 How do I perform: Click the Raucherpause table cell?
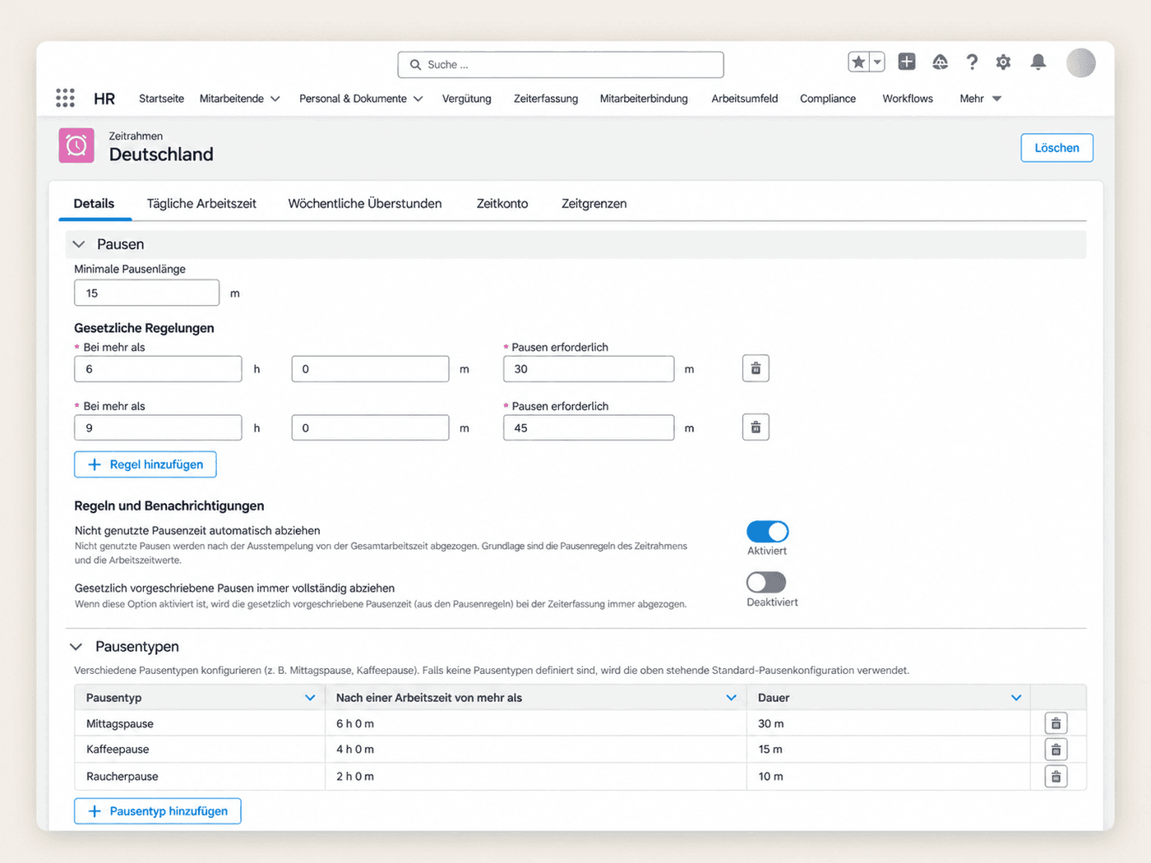point(200,777)
